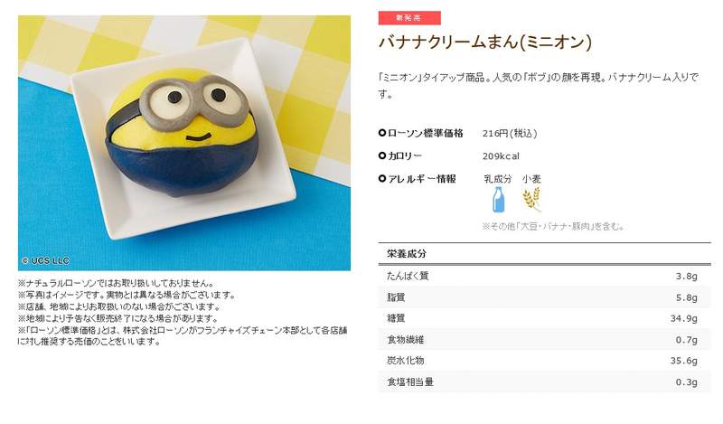Viewport: 723px width, 424px height.
Task: Click the 食塩相当量 nutrition row
Action: (x=545, y=382)
